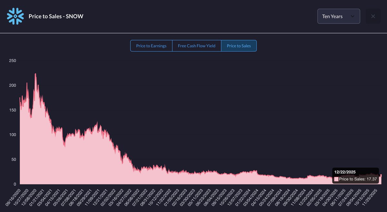
Task: Click the chart peak near 225 in late 2020
Action: [x=35, y=74]
